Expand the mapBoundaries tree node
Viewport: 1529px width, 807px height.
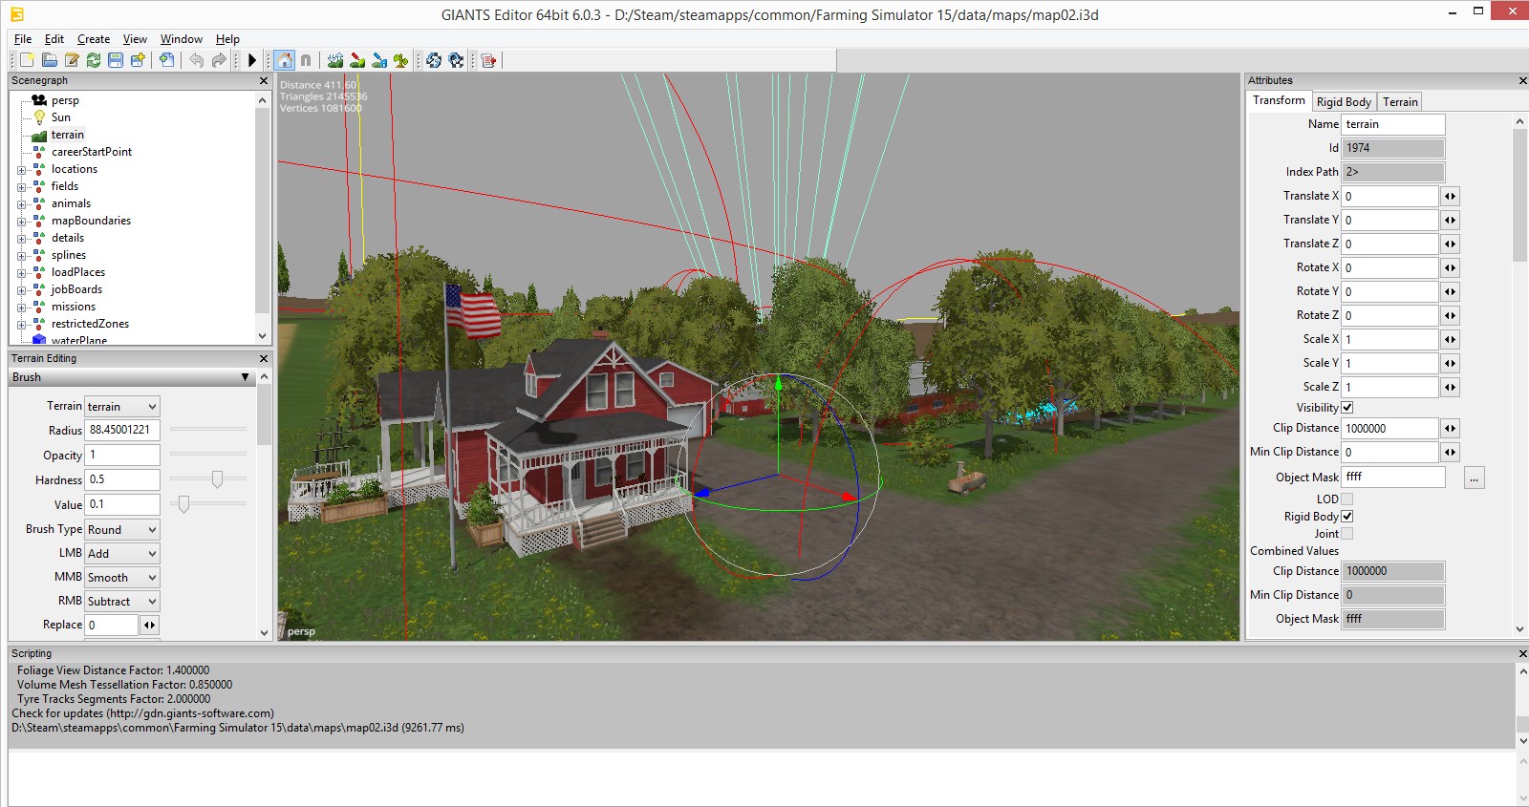[x=21, y=222]
